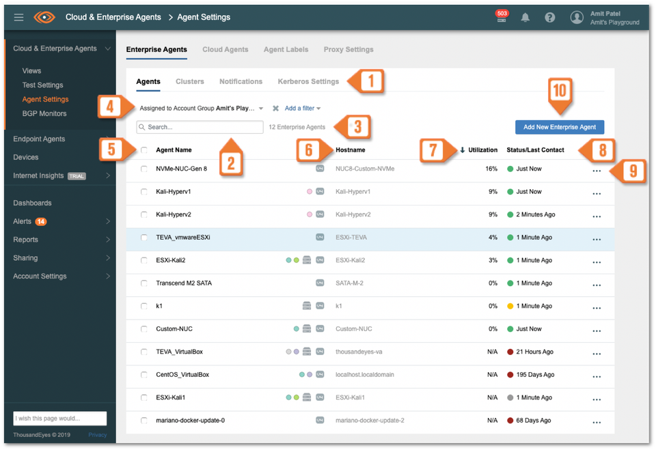This screenshot has width=656, height=450.
Task: Check the box for Custom-NUC agent
Action: click(x=144, y=329)
